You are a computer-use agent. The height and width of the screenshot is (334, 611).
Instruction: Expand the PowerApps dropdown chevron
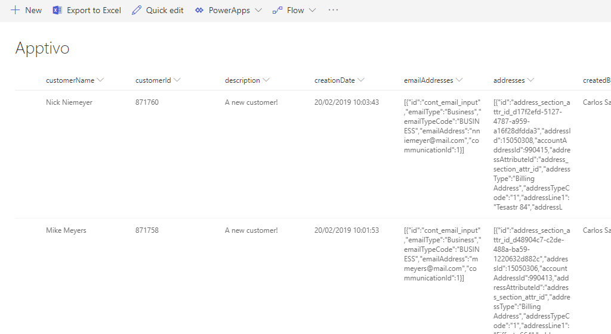pos(258,10)
